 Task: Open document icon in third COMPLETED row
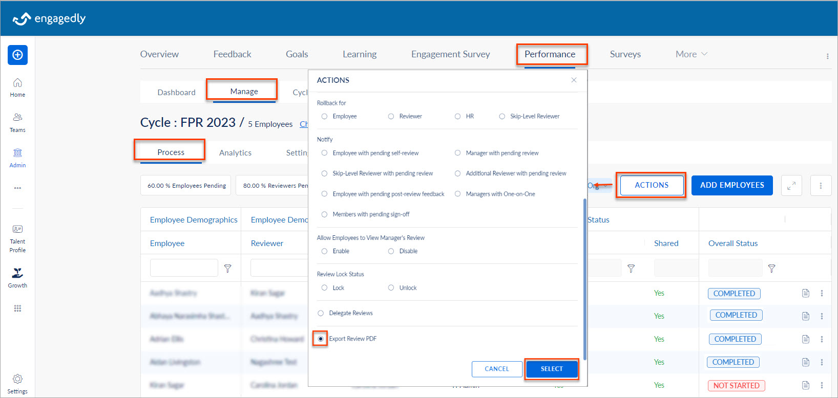806,339
